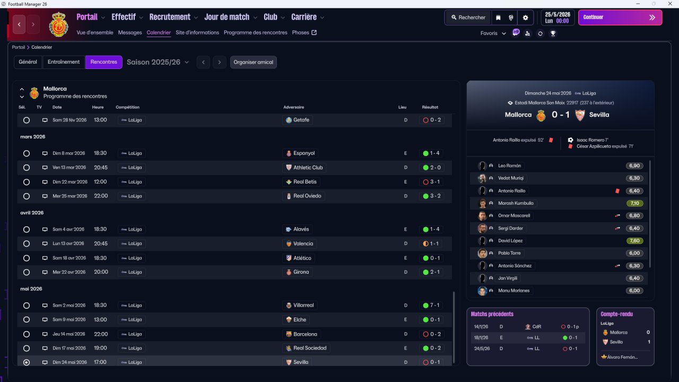679x382 pixels.
Task: Click Leo Román's player portrait
Action: 482,166
